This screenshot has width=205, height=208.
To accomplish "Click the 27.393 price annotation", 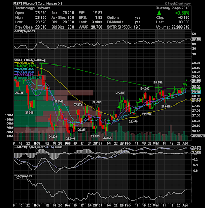I will coord(78,105).
